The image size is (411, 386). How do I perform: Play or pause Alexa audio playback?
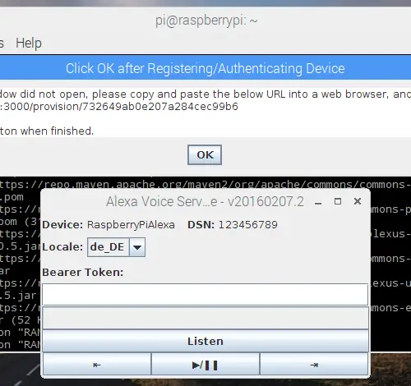coord(205,365)
